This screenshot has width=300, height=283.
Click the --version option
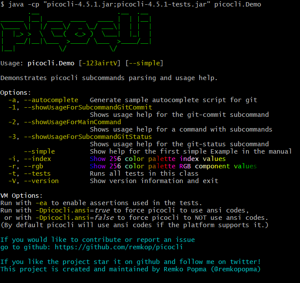[x=41, y=181]
